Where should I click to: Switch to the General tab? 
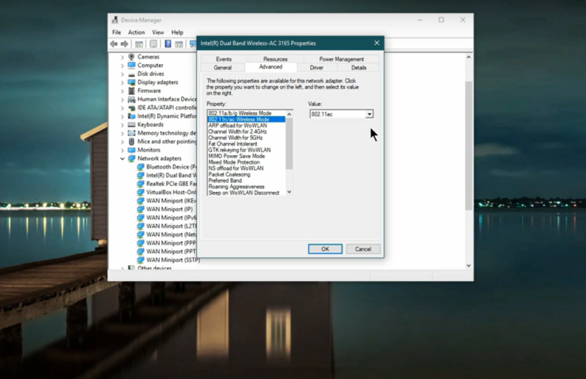point(223,68)
